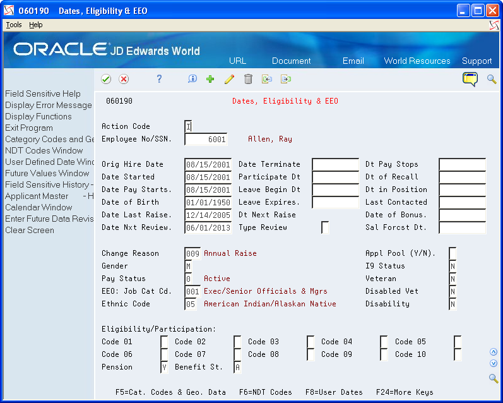Click the Change Reason code field

click(x=192, y=253)
